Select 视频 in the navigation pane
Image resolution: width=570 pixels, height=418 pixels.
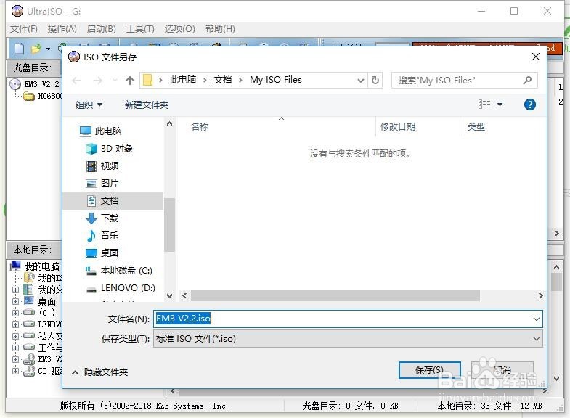point(102,166)
